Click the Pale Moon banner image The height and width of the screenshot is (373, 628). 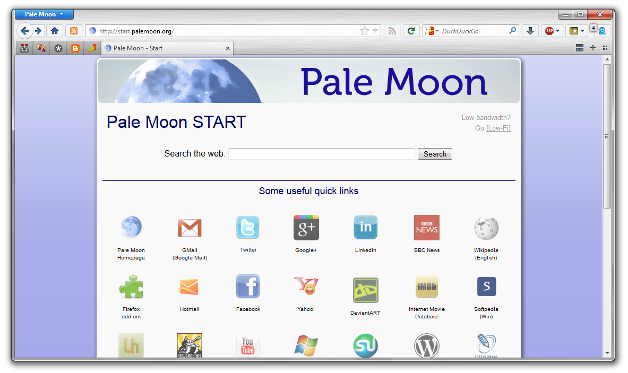tap(309, 81)
